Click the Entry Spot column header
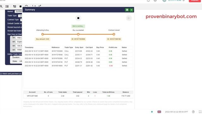 (x=79, y=47)
